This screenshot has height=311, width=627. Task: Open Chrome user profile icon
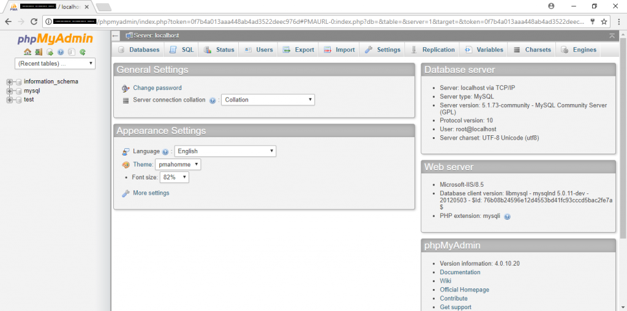[x=552, y=6]
